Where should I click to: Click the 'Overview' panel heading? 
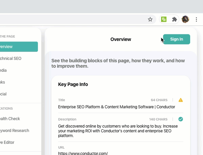point(121,39)
